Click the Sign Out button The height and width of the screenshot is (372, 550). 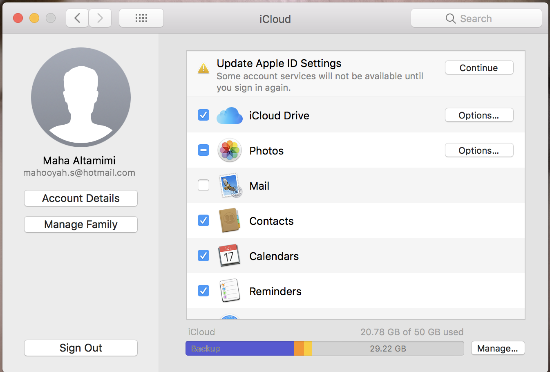coord(81,348)
